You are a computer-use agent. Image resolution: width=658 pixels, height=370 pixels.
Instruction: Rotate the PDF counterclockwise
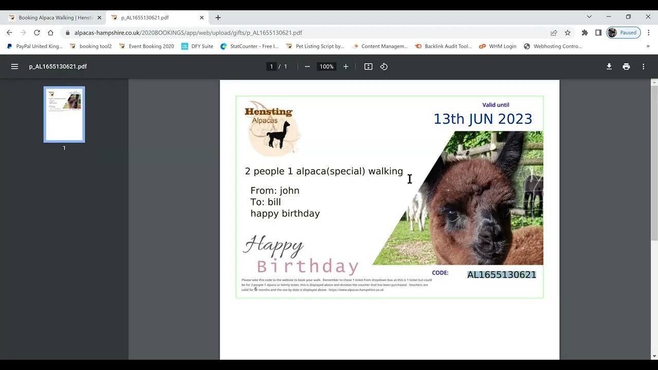[384, 66]
